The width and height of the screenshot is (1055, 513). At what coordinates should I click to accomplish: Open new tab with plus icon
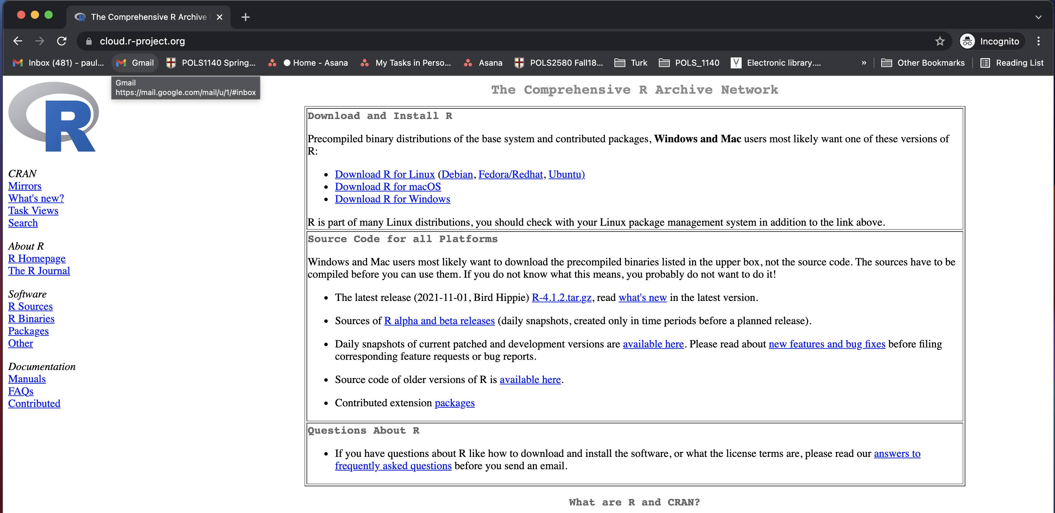click(x=245, y=17)
